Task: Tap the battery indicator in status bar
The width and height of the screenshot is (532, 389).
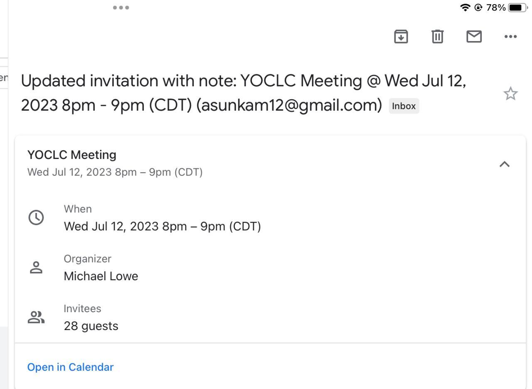Action: coord(517,7)
